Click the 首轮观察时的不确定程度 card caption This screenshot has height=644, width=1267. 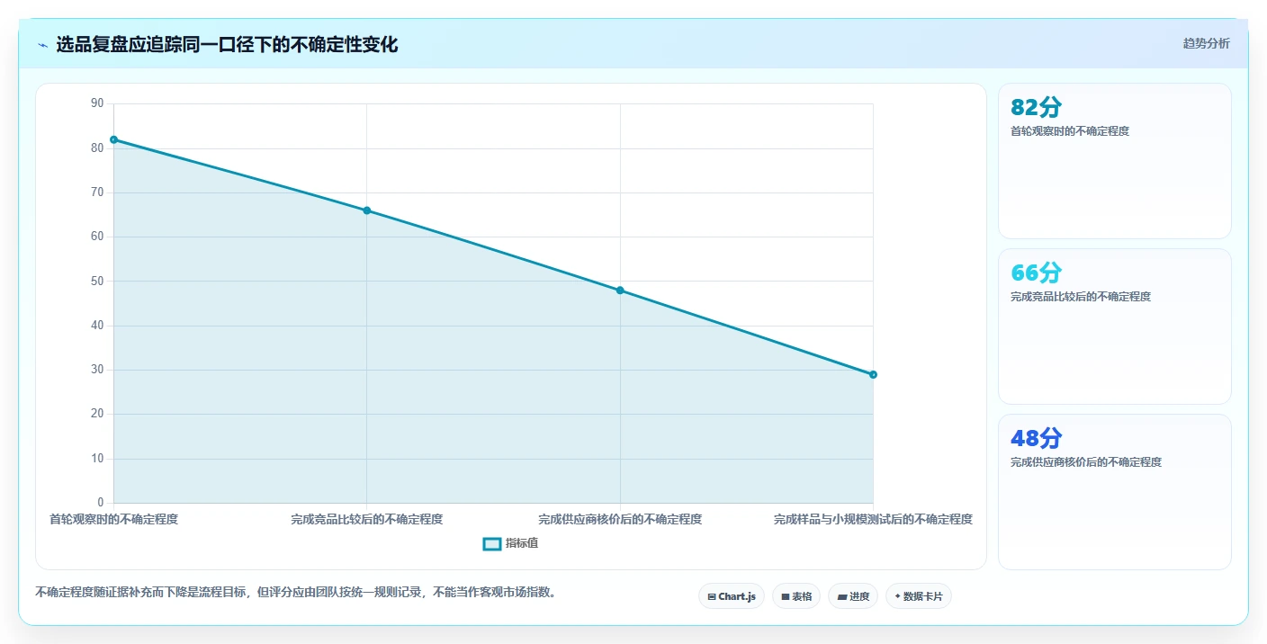coord(1070,131)
